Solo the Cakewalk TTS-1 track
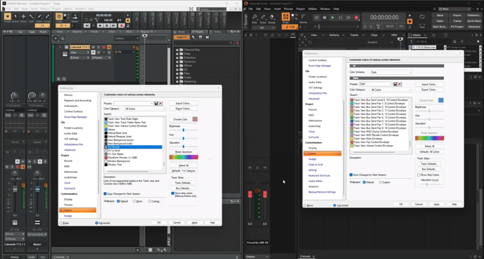The width and height of the screenshot is (484, 259). [98, 47]
